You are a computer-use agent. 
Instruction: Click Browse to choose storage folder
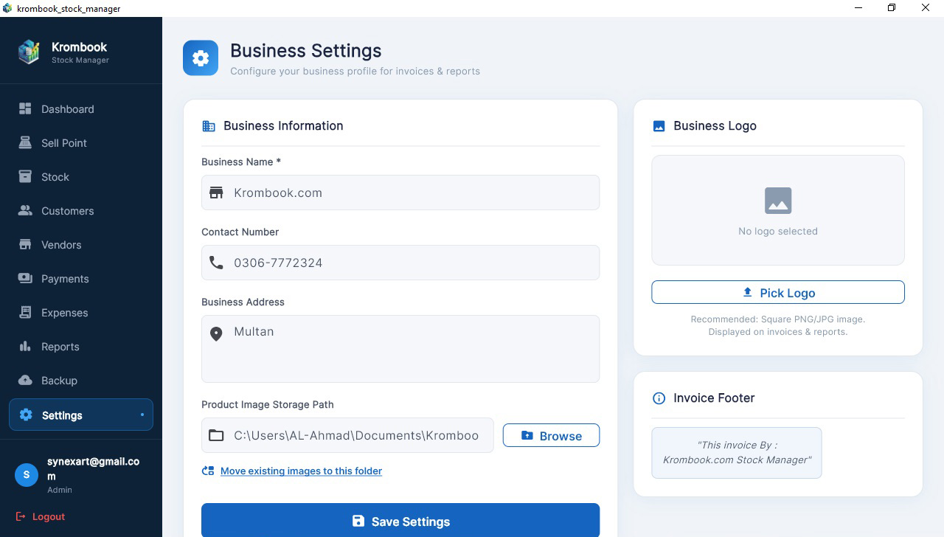[551, 436]
